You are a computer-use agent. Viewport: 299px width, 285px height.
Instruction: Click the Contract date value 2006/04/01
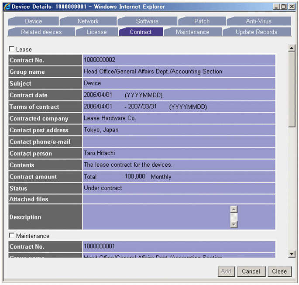98,95
